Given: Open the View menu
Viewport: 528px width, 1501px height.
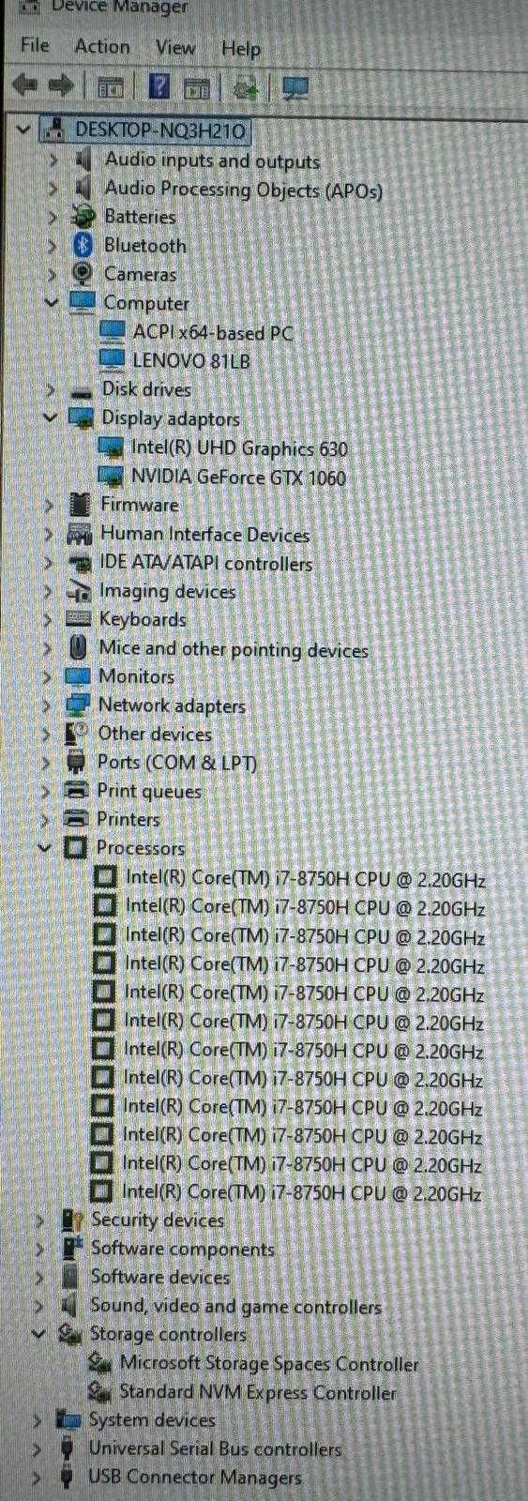Looking at the screenshot, I should click(175, 47).
